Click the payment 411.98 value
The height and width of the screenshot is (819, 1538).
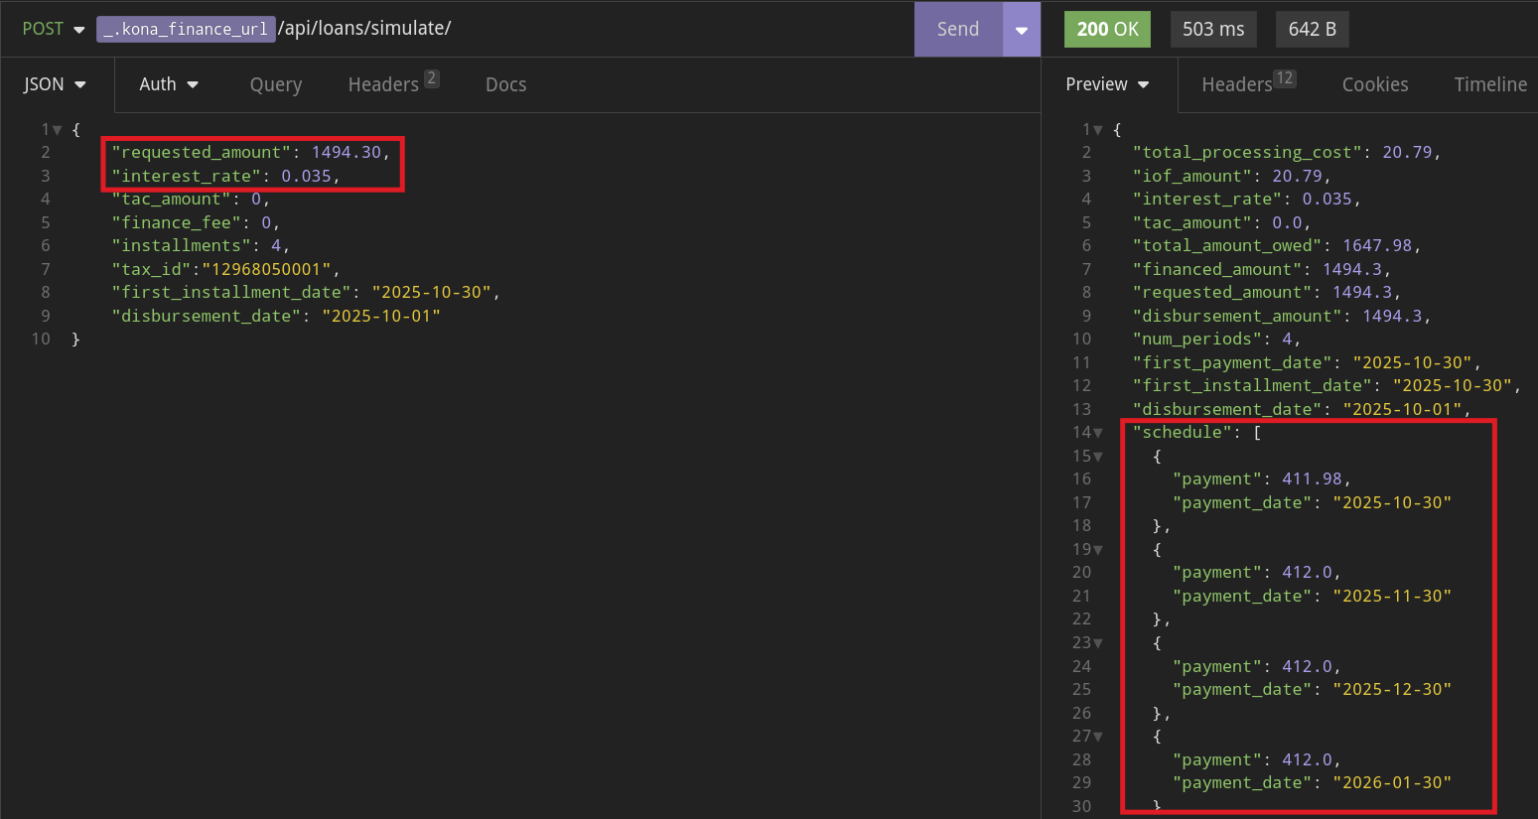(1312, 478)
